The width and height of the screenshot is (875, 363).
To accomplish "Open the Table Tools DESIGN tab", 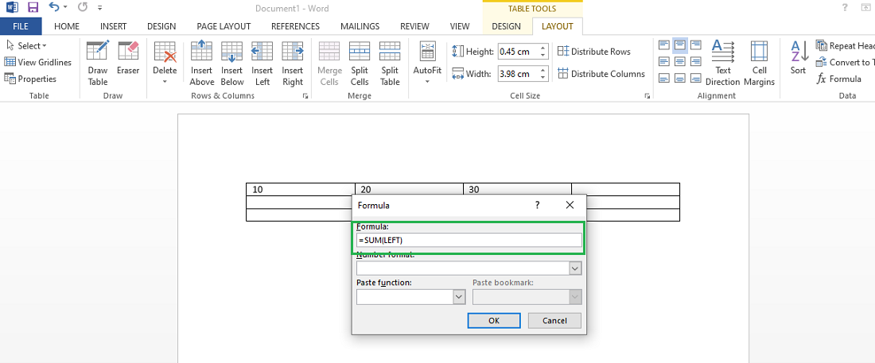I will [506, 26].
